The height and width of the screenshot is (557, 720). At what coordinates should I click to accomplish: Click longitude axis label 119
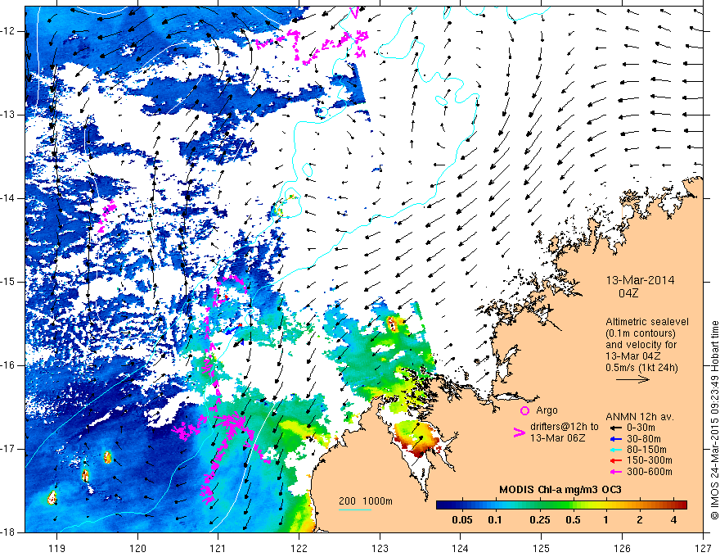[57, 548]
